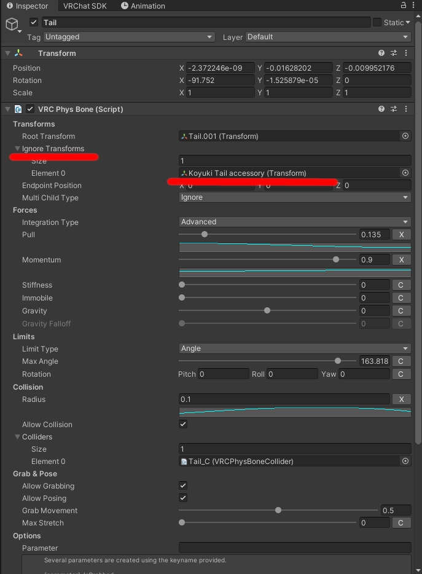
Task: Click Transform component preset sliders icon
Action: pyautogui.click(x=394, y=53)
